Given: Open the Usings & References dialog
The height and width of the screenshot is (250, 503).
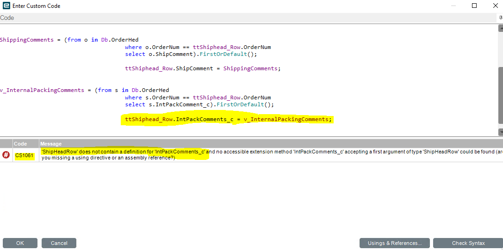Looking at the screenshot, I should point(395,243).
